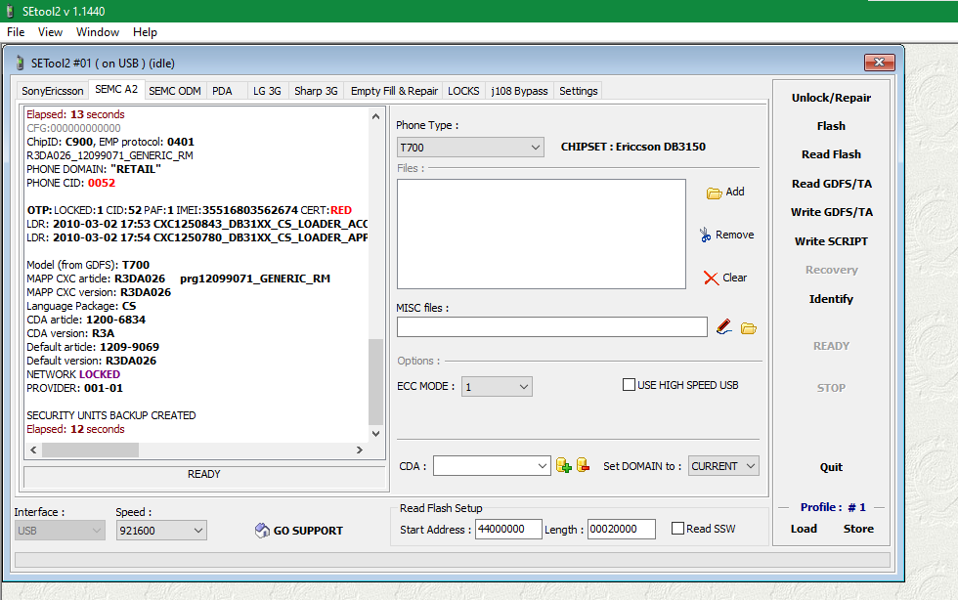Click the Start Address input field
Screen dimensions: 958x600
508,529
